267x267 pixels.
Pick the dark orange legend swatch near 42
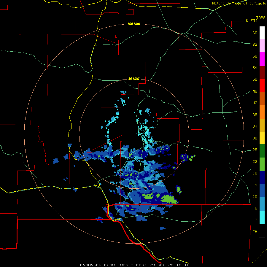pyautogui.click(x=262, y=98)
